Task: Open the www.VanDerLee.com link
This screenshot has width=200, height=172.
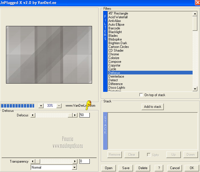Action: coord(80,106)
